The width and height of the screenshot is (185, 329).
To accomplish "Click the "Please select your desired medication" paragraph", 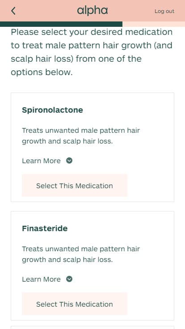I will [x=92, y=52].
